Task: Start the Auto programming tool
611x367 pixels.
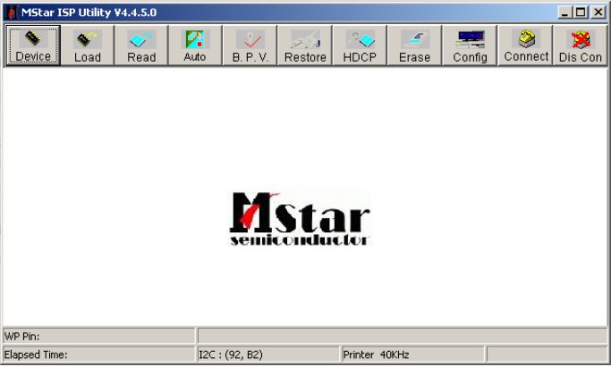Action: [x=195, y=46]
